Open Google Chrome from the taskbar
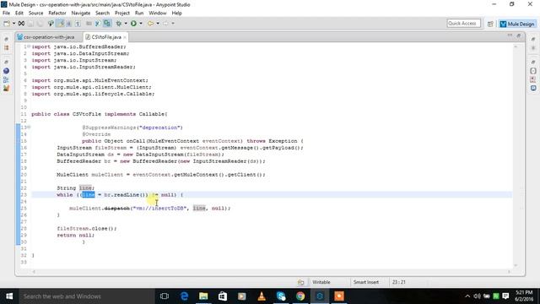 300,296
